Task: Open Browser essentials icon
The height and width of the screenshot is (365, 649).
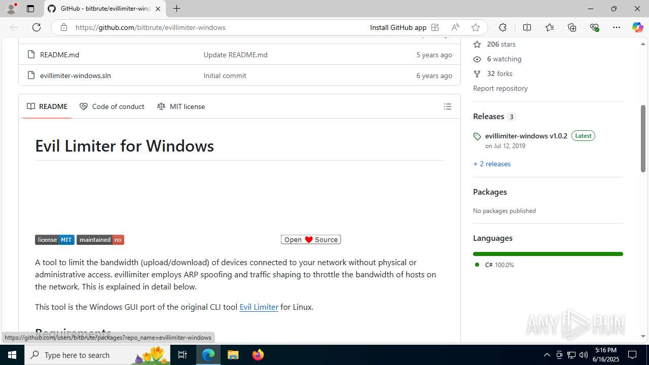Action: [x=594, y=27]
